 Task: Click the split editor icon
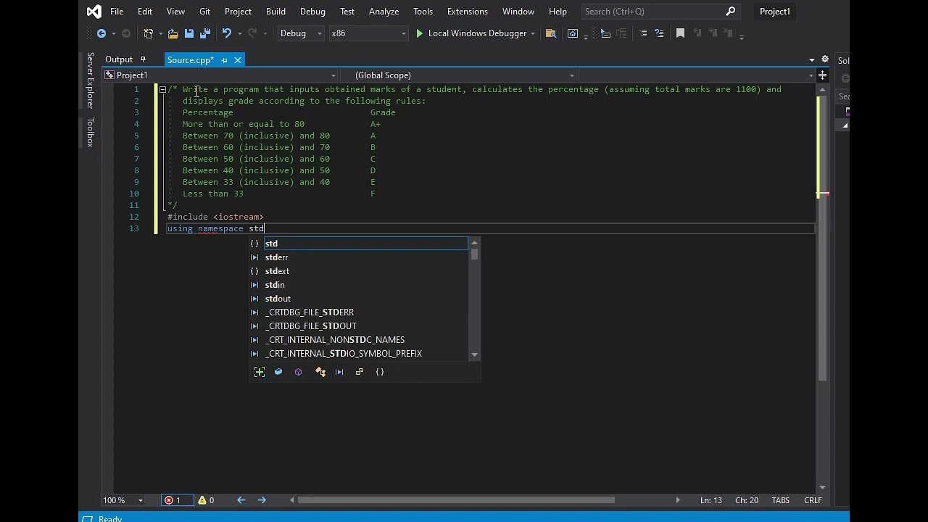click(x=822, y=75)
